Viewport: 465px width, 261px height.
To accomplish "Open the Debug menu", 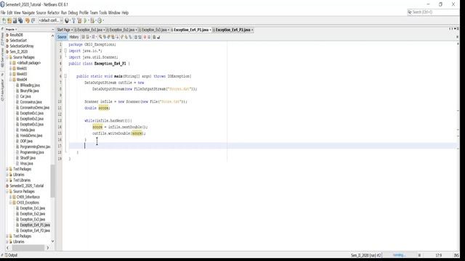I will (x=73, y=13).
